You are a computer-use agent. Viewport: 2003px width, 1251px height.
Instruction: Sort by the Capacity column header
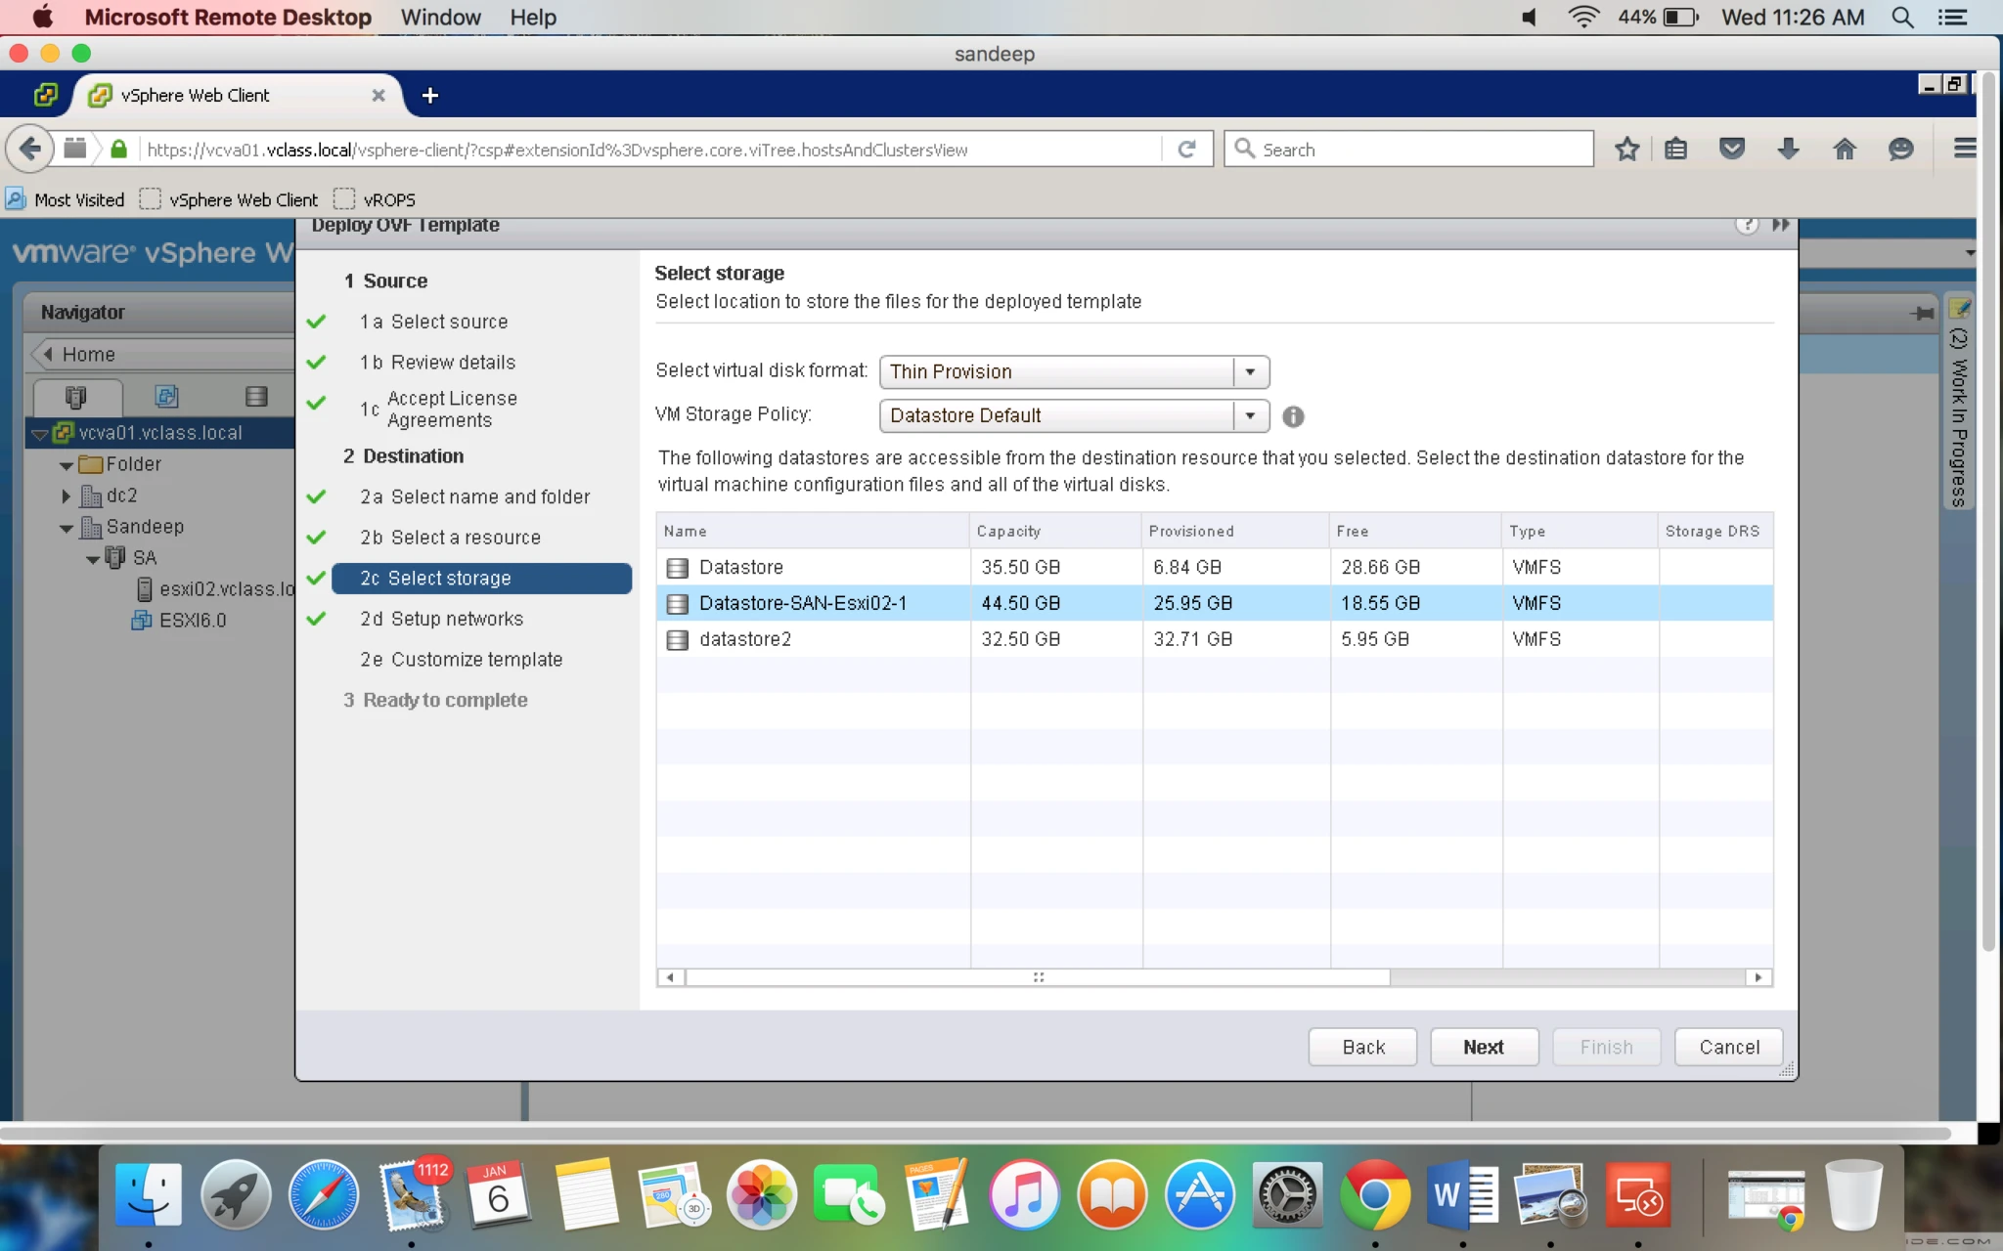[x=1056, y=531]
